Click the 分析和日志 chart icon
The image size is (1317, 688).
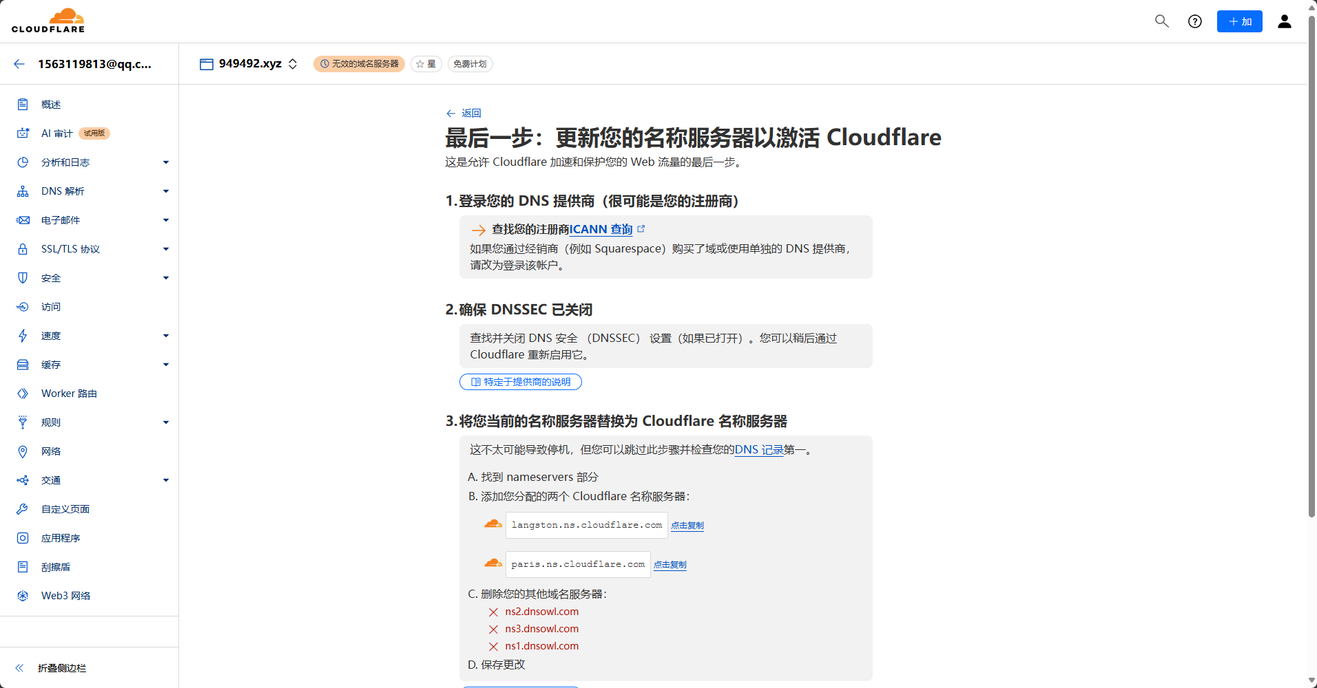(x=23, y=162)
